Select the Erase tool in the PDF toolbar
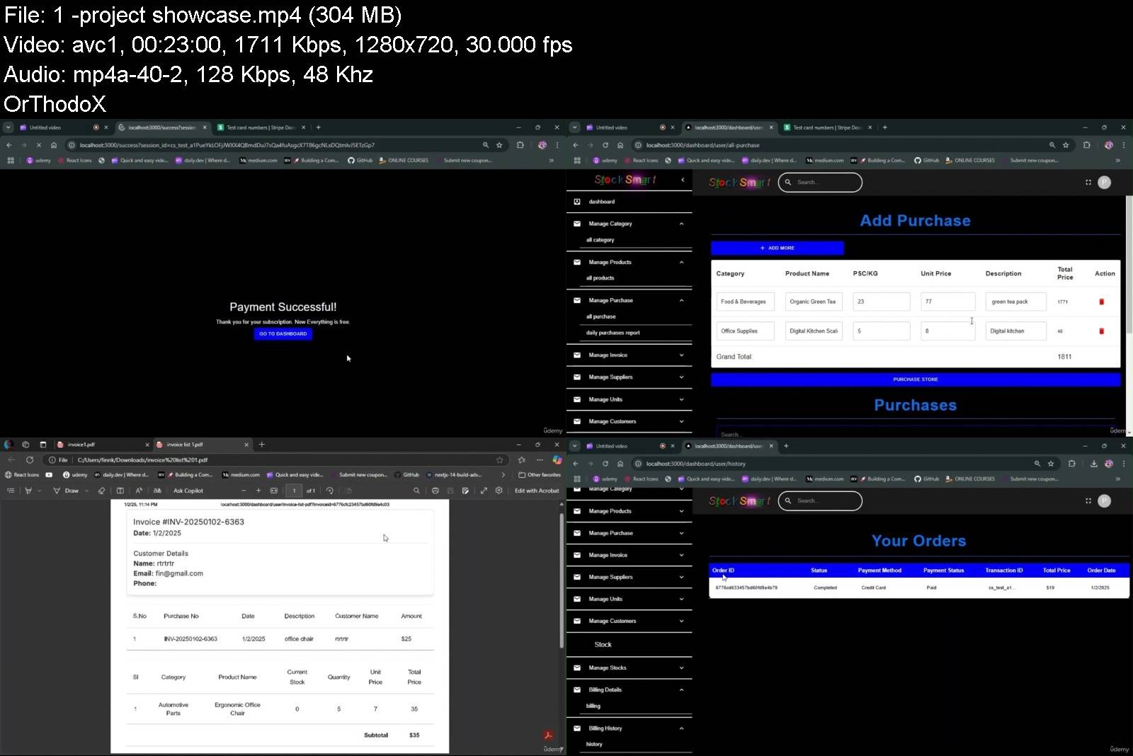Image resolution: width=1133 pixels, height=756 pixels. point(101,491)
